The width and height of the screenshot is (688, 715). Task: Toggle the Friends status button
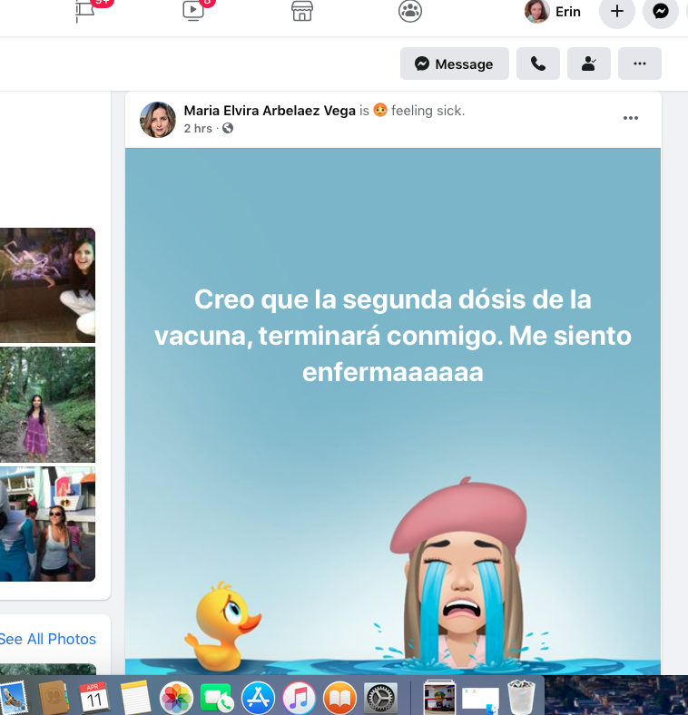click(589, 64)
